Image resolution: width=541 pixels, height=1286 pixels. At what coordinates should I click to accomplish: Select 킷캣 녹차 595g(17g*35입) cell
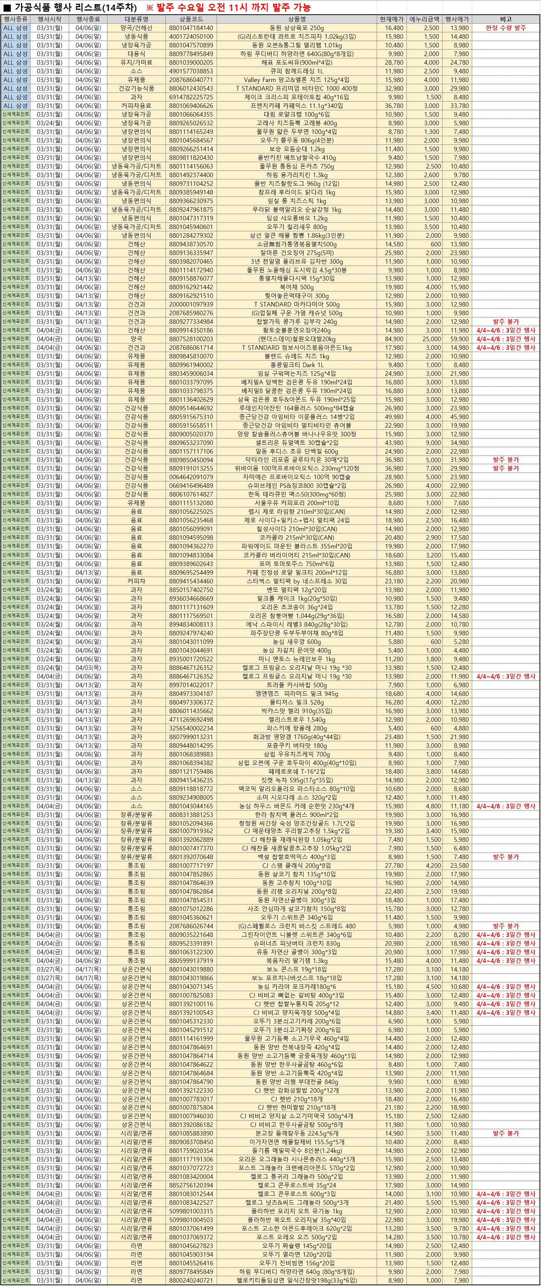pos(297,780)
